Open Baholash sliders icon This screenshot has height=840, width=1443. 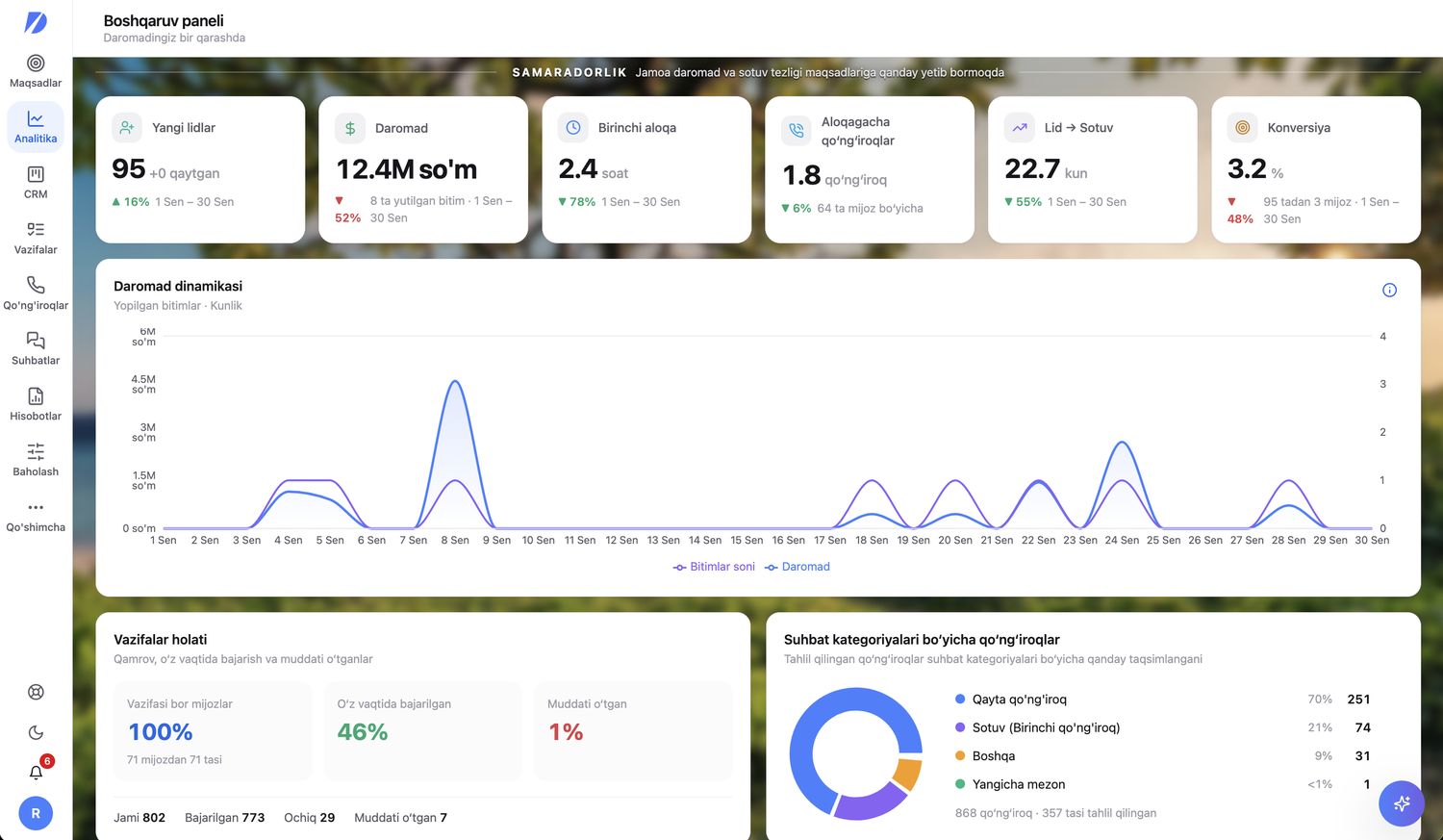pyautogui.click(x=36, y=451)
